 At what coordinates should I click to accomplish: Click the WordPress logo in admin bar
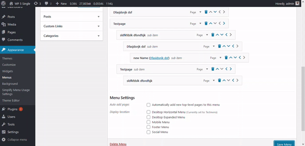pyautogui.click(x=3, y=3)
